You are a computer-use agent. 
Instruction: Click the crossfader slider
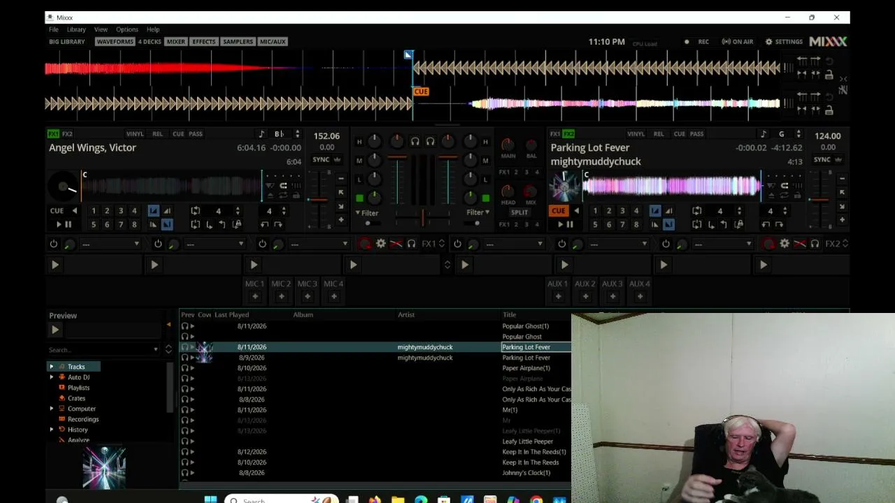pos(422,218)
